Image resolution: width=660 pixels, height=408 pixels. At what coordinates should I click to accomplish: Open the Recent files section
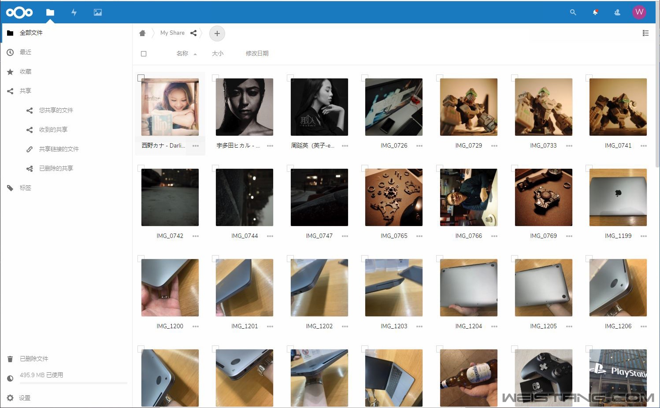click(26, 52)
